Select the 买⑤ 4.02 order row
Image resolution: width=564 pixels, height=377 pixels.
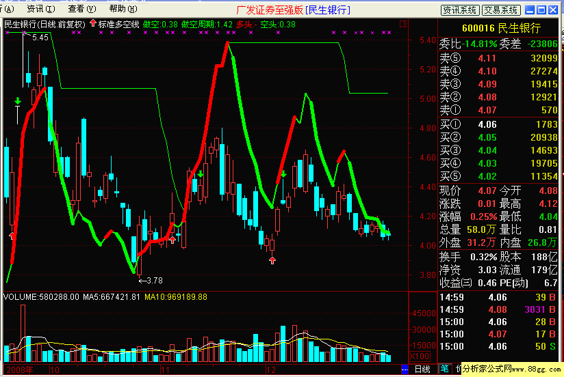pos(498,176)
